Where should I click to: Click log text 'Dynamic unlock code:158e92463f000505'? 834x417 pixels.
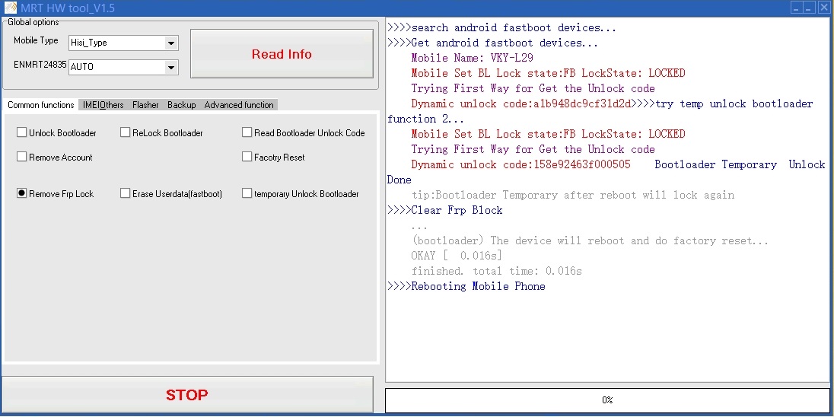pyautogui.click(x=520, y=164)
